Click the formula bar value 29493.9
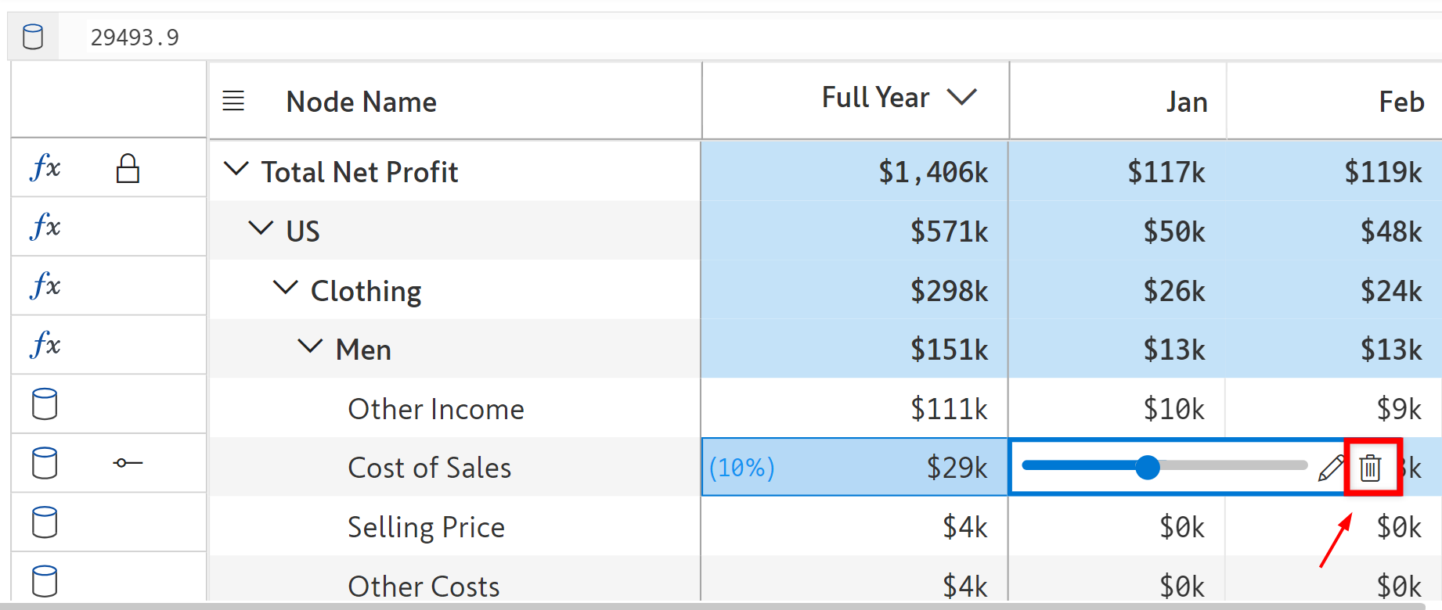The image size is (1442, 610). (x=135, y=38)
